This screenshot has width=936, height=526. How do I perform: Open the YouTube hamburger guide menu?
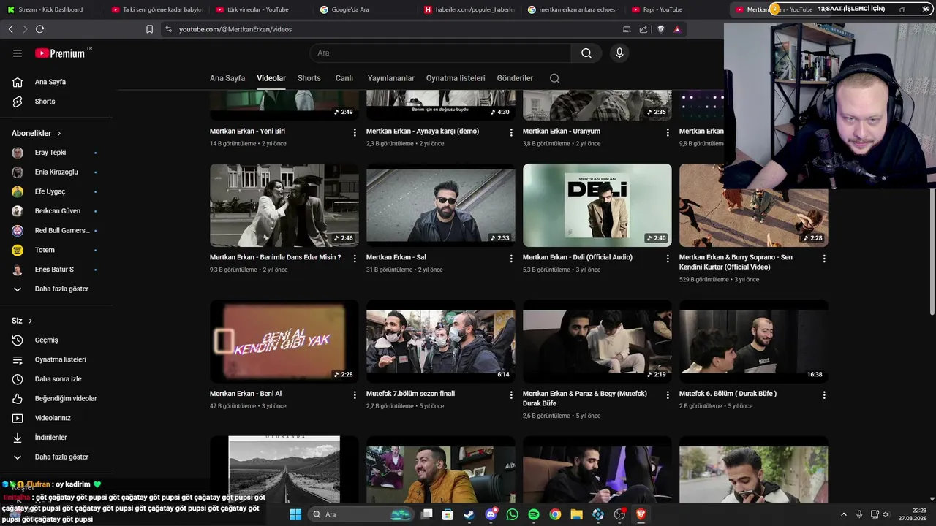(18, 53)
